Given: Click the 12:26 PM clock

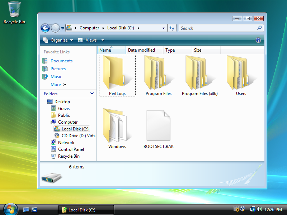Looking at the screenshot, I should point(273,209).
